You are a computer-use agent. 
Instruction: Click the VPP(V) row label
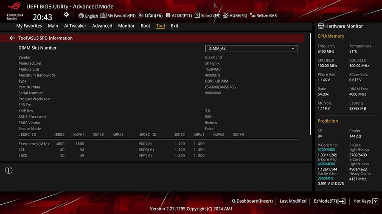click(x=145, y=156)
